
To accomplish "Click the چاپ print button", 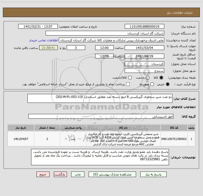I will [78, 174].
